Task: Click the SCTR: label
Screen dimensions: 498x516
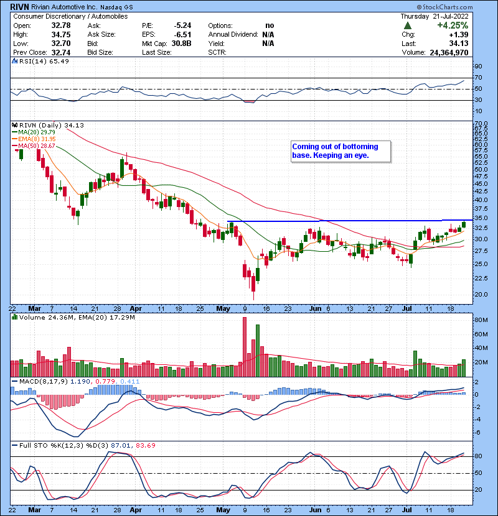Action: click(217, 52)
